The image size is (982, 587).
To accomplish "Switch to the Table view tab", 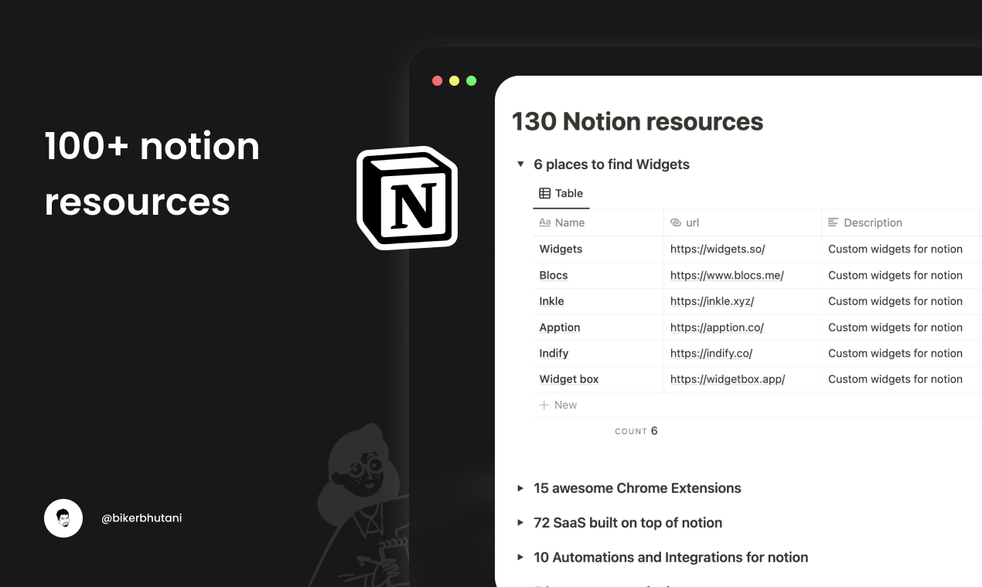I will [x=561, y=194].
